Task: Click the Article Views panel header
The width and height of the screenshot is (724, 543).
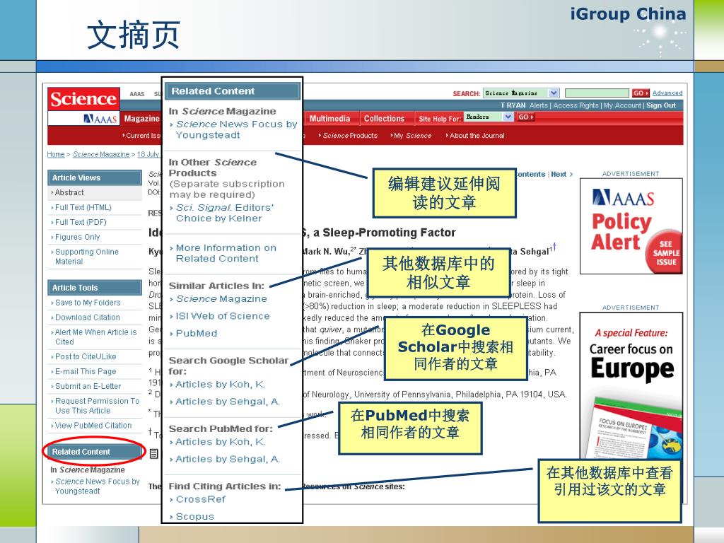Action: point(95,177)
